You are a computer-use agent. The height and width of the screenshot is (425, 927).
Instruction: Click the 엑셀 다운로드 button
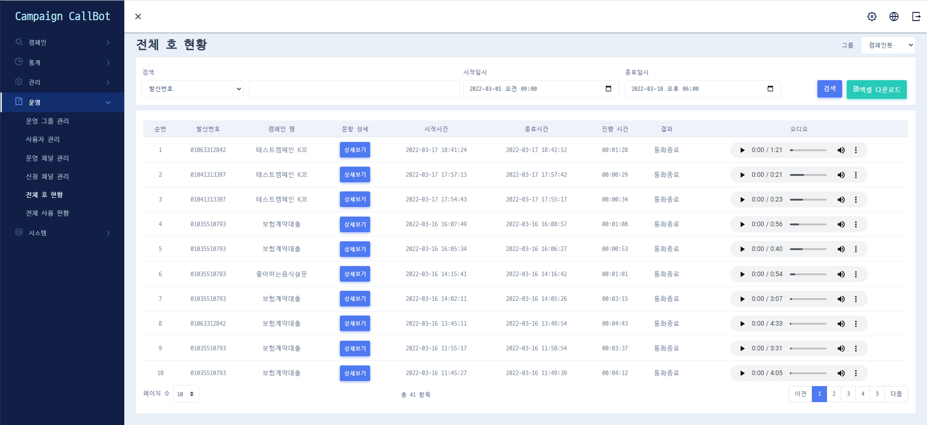click(x=876, y=90)
